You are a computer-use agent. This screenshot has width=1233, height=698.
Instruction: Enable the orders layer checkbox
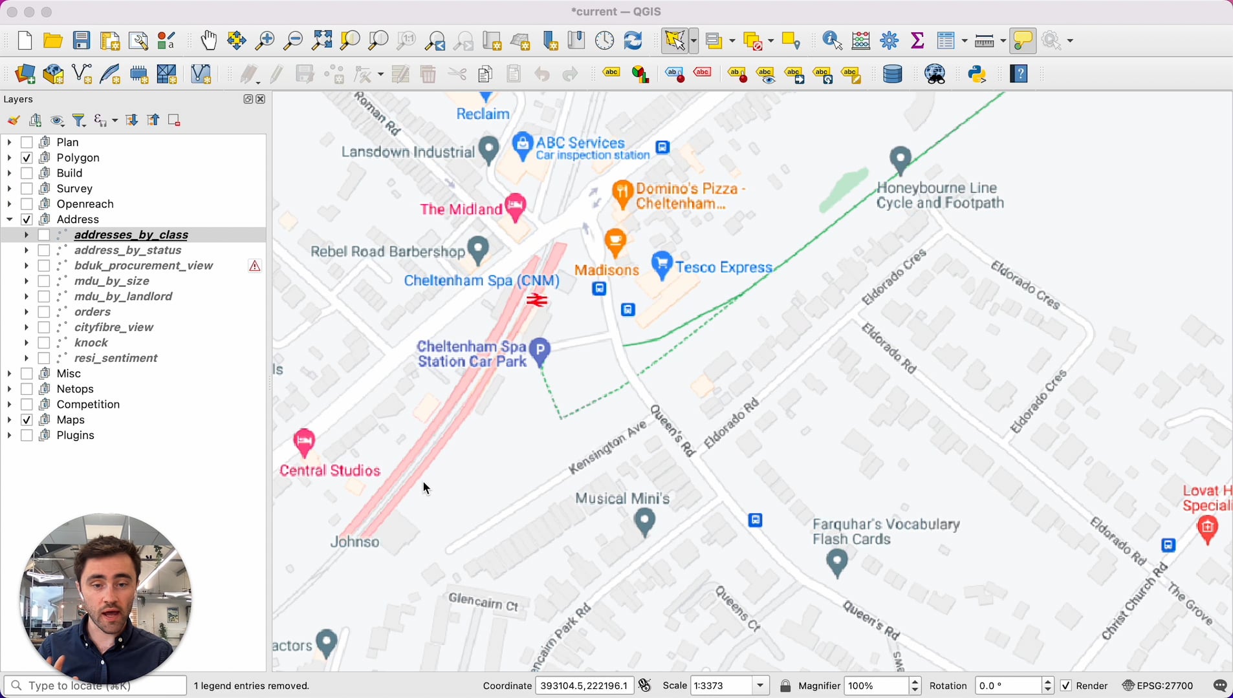tap(44, 312)
